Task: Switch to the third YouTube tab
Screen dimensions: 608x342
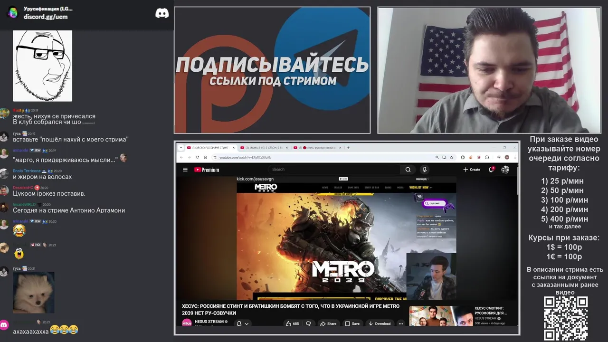Action: (317, 148)
